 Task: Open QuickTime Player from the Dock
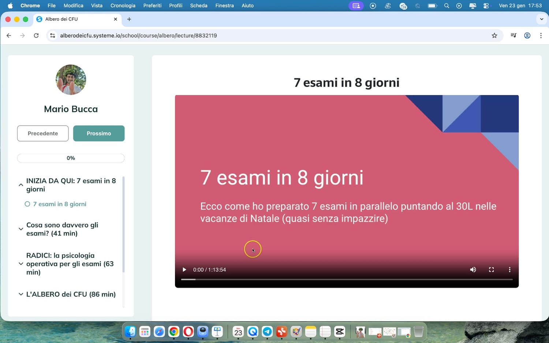point(253,332)
